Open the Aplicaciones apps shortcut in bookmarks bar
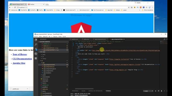Viewport: 172px width, 96px height. click(x=13, y=10)
